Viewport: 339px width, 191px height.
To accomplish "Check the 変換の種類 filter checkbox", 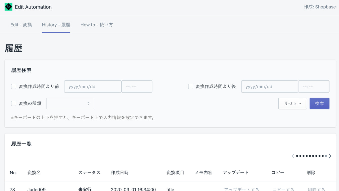I will (x=14, y=103).
